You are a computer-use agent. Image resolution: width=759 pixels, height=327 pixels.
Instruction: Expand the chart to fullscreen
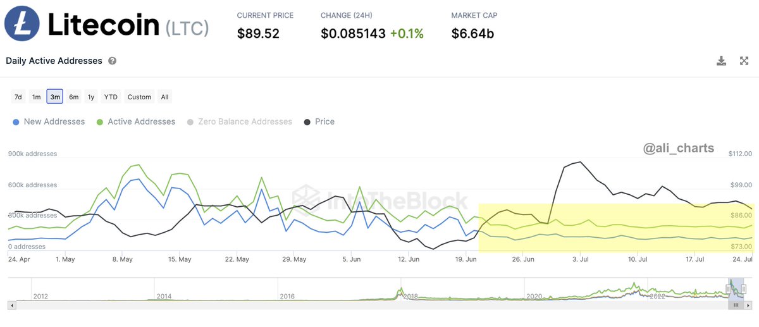pos(744,61)
